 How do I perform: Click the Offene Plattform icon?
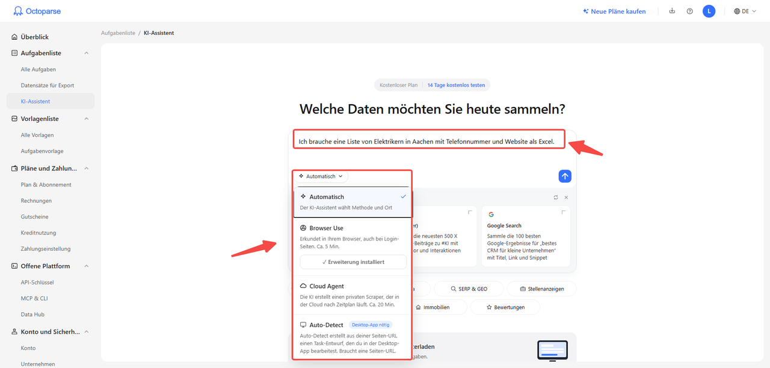pyautogui.click(x=14, y=266)
